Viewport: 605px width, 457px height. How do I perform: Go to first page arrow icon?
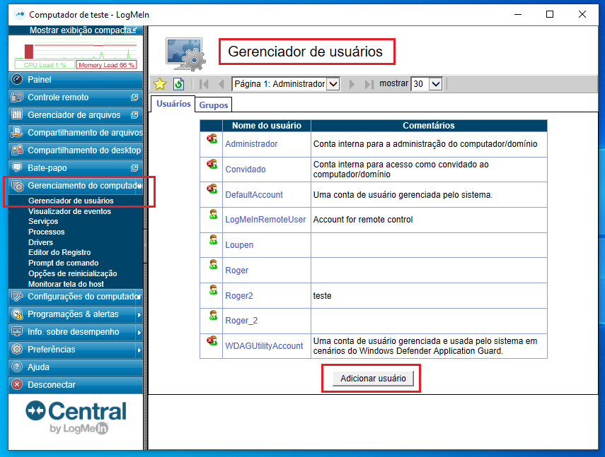point(204,83)
